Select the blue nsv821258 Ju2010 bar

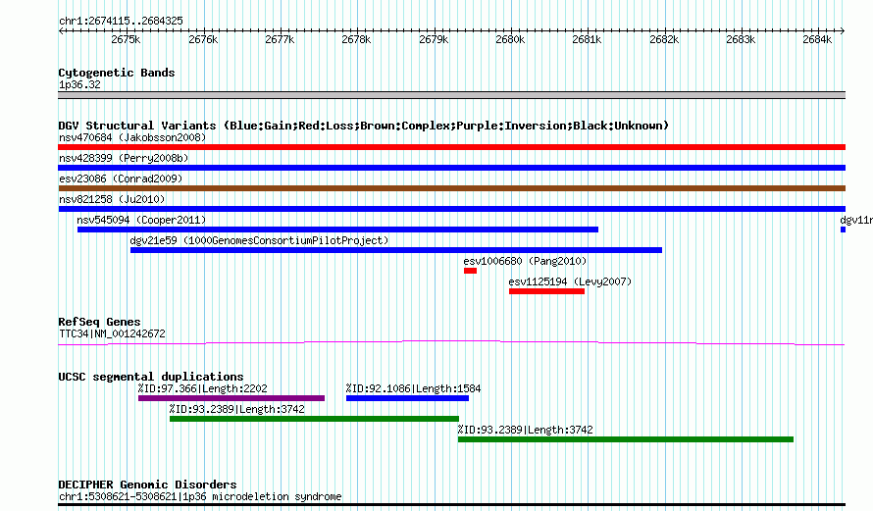451,209
